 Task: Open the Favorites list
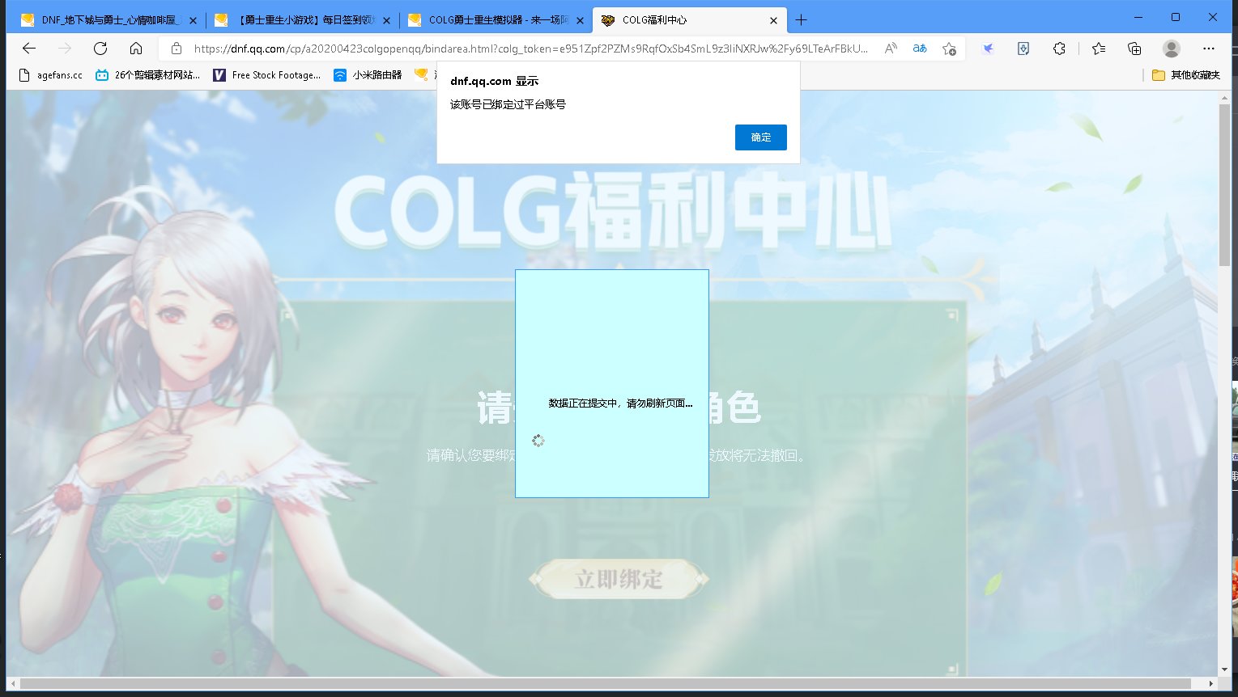pos(1099,49)
